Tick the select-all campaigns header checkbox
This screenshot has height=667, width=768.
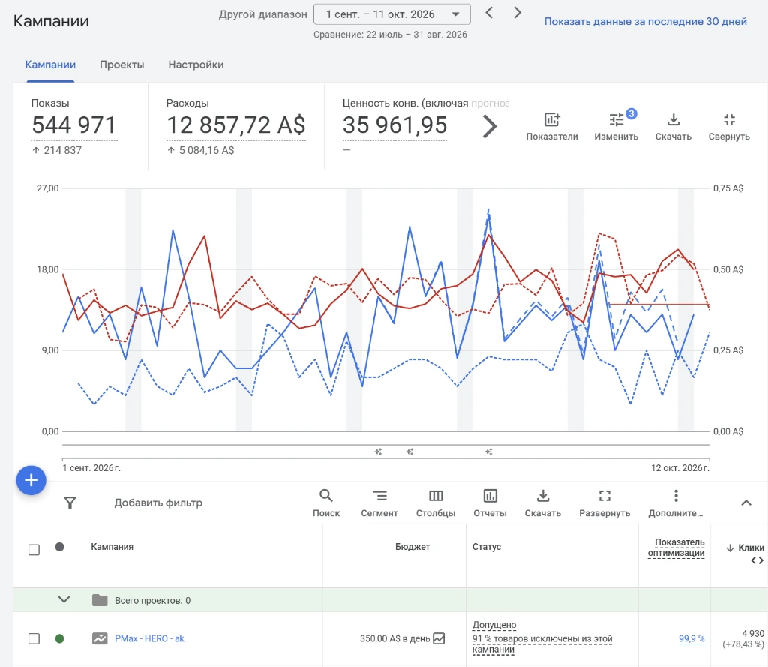tap(34, 550)
